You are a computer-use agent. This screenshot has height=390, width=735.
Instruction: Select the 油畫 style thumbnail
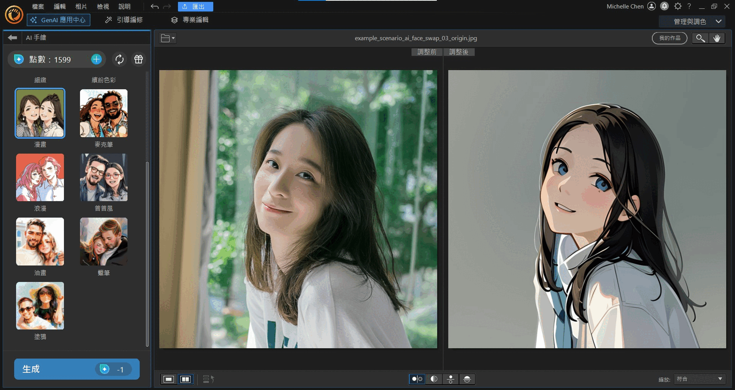[x=40, y=242]
